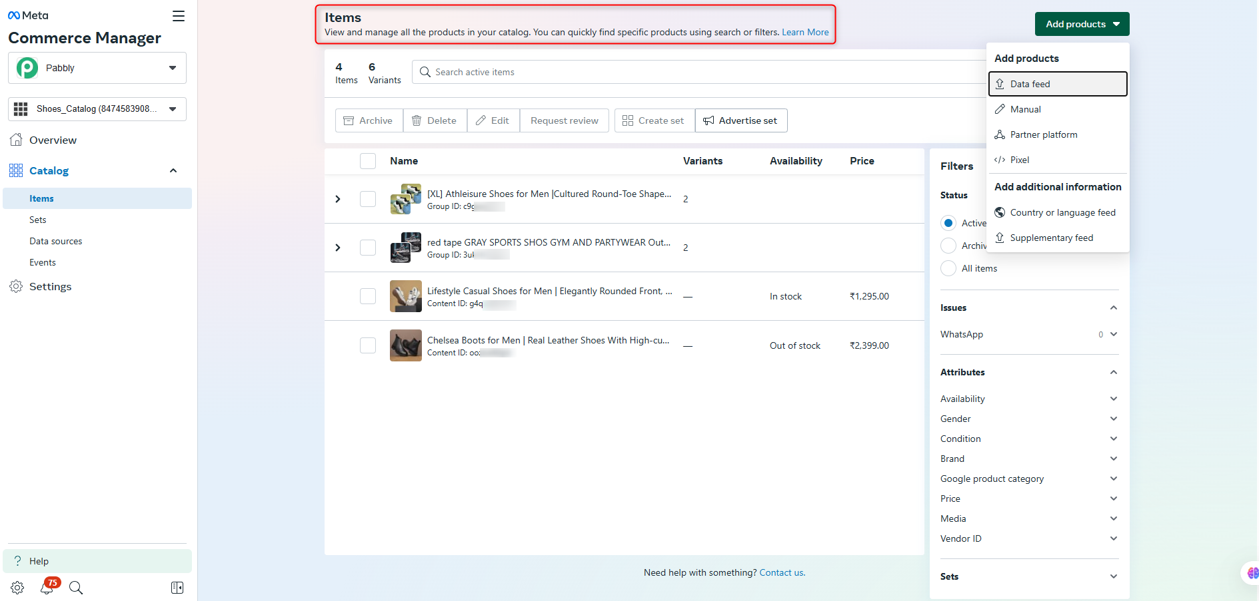
Task: Open notifications bell with 75 badge
Action: coord(48,586)
